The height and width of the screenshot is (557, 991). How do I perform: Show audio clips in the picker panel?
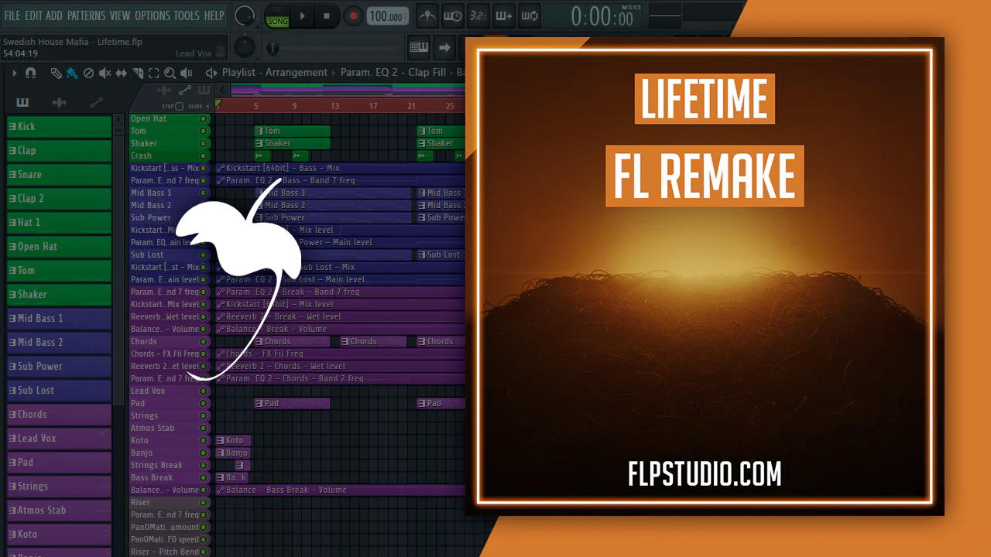click(x=59, y=102)
